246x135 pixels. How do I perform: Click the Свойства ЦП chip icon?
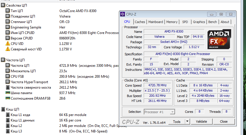(x=3, y=5)
